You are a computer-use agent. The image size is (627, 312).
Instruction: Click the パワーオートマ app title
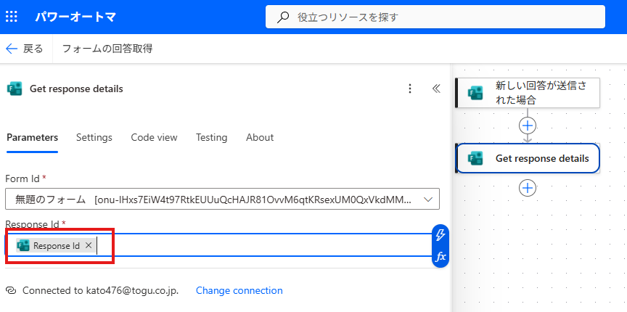(x=76, y=17)
